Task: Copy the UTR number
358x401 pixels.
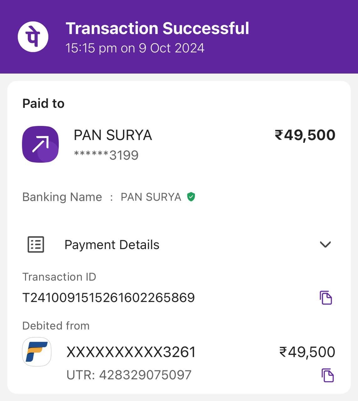Action: tap(328, 375)
